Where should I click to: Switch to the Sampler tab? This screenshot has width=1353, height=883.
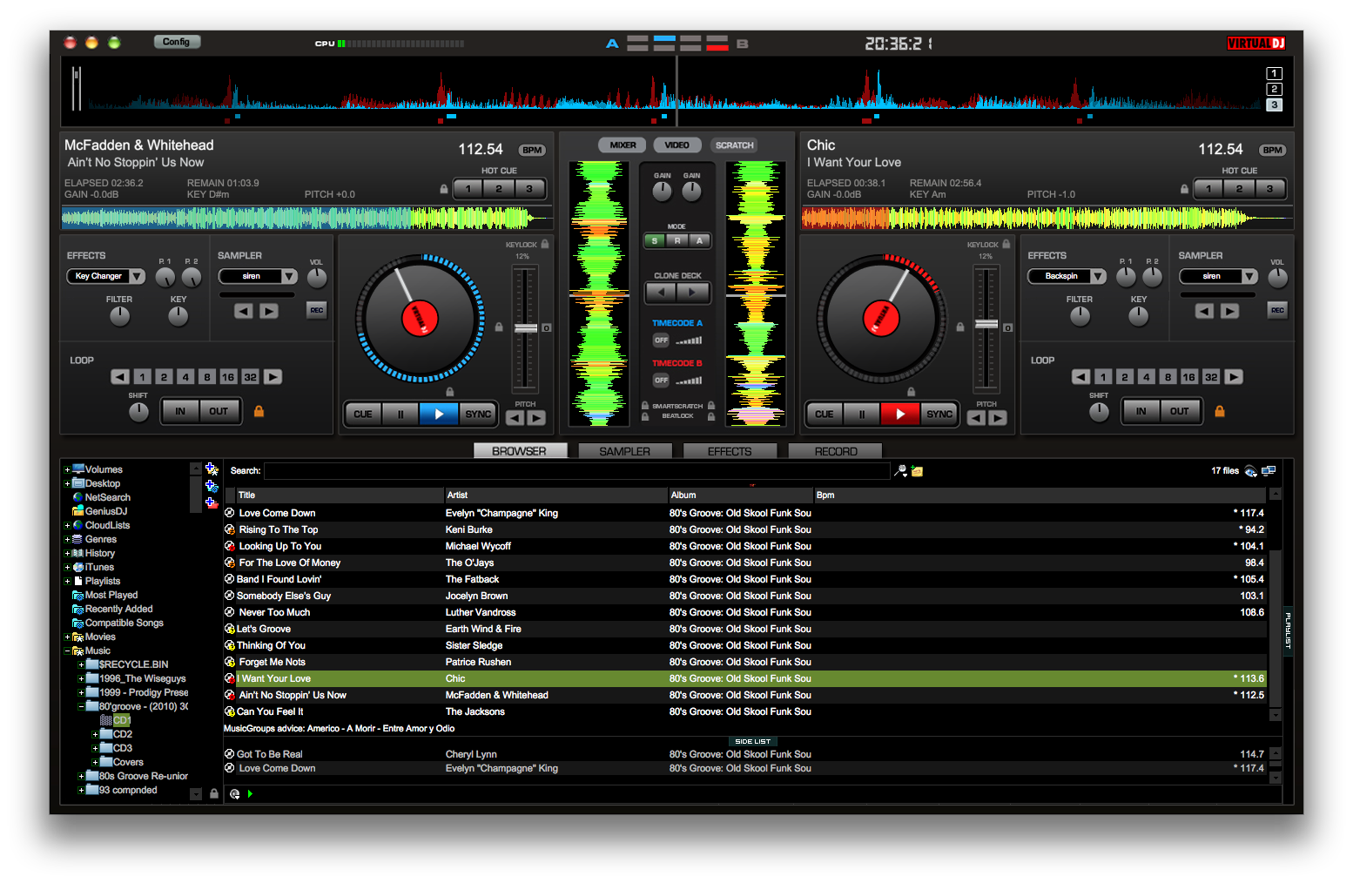625,451
